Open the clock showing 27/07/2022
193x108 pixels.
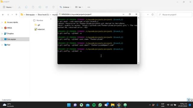coord(183,105)
